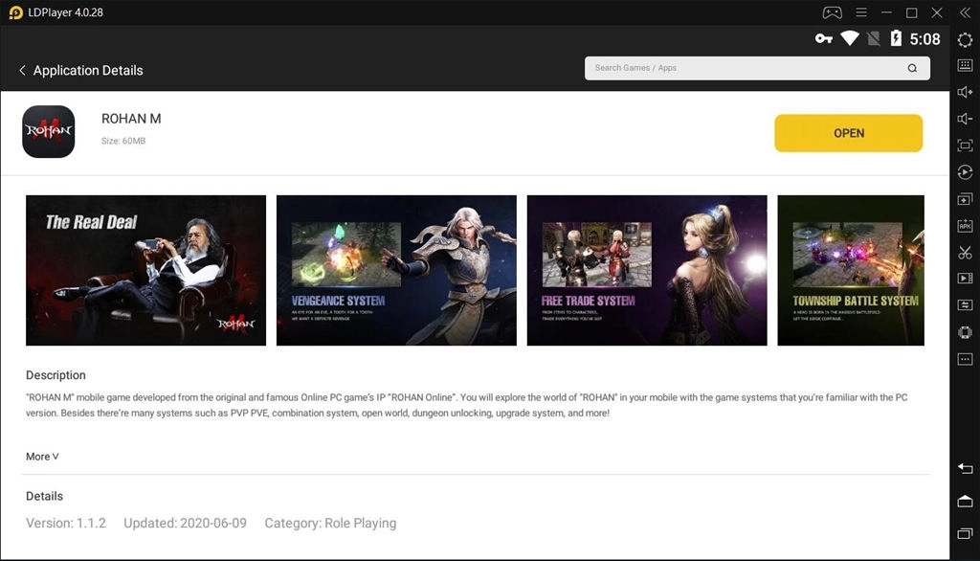Open Township Battle System screenshot
Viewport: 980px width, 561px height.
pyautogui.click(x=851, y=270)
